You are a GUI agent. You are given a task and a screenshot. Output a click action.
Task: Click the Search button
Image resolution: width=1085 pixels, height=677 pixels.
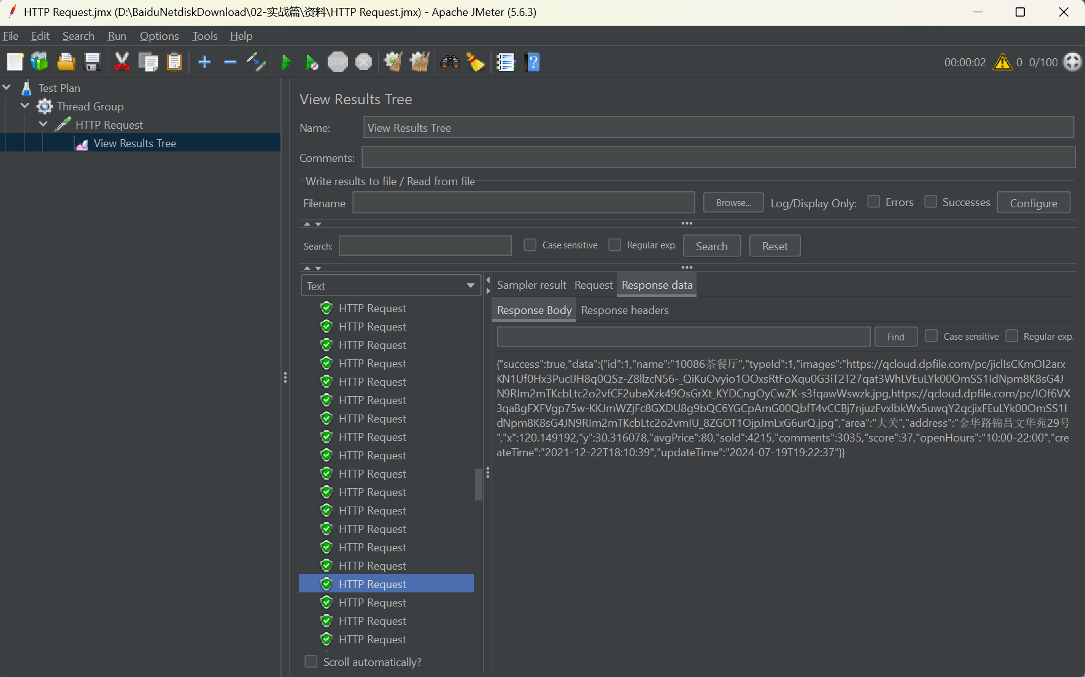[712, 246]
